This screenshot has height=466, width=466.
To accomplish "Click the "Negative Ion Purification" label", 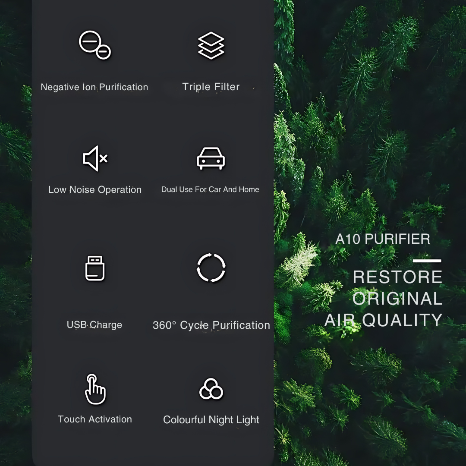I will (94, 87).
